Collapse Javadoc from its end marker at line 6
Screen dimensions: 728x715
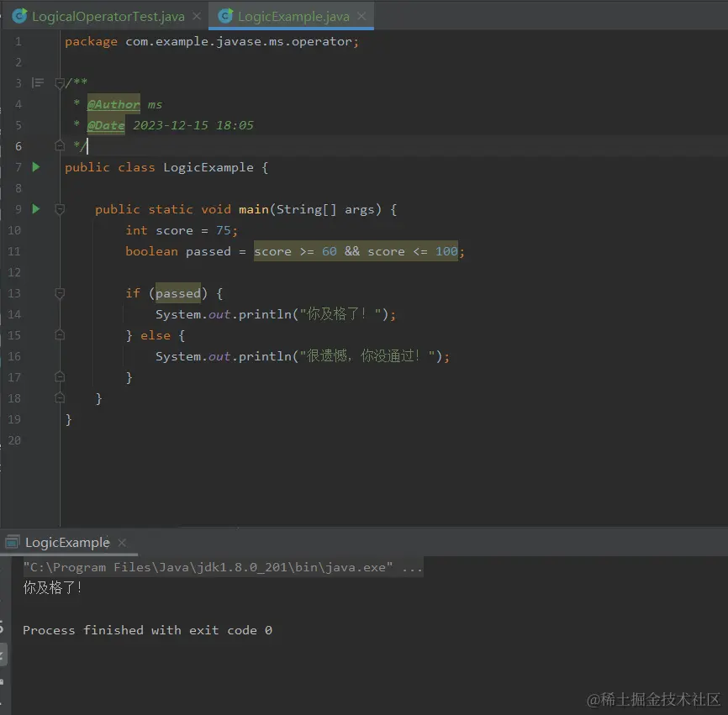pos(60,145)
